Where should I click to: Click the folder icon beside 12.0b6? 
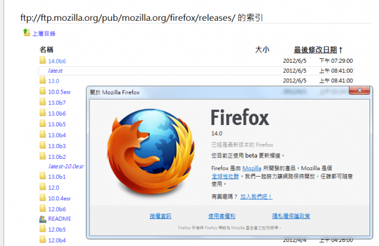[x=43, y=208]
